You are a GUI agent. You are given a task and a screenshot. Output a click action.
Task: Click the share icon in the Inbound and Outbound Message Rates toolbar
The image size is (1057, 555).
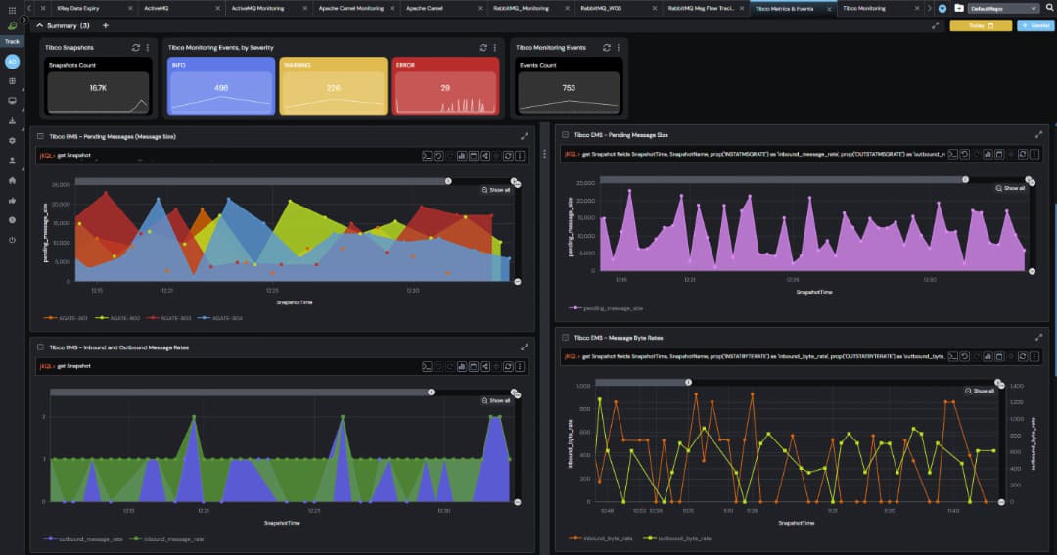click(485, 367)
